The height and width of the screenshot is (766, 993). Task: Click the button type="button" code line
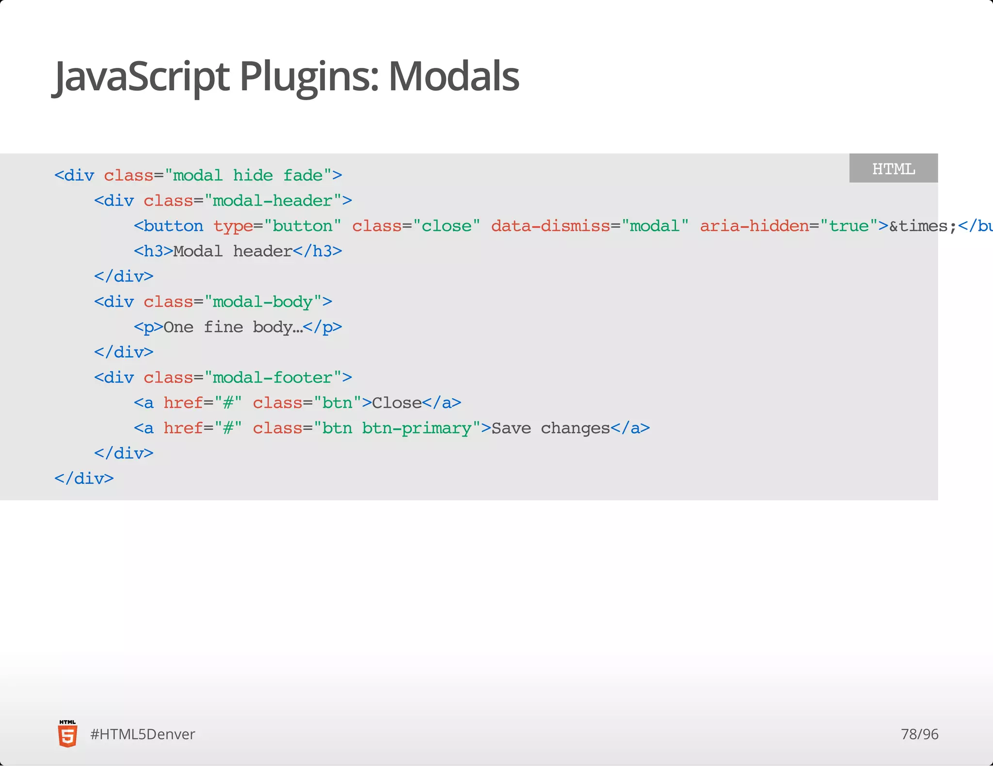[x=563, y=226]
